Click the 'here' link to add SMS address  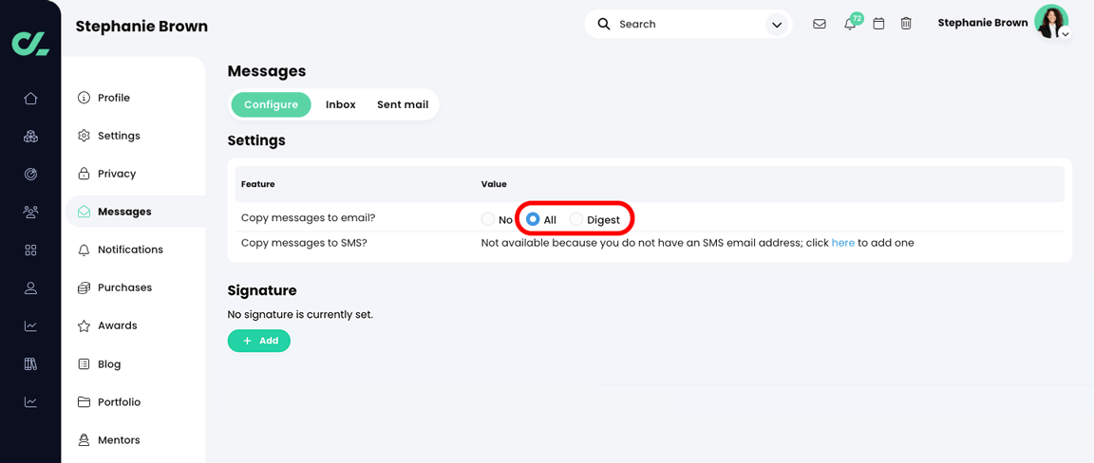(843, 243)
